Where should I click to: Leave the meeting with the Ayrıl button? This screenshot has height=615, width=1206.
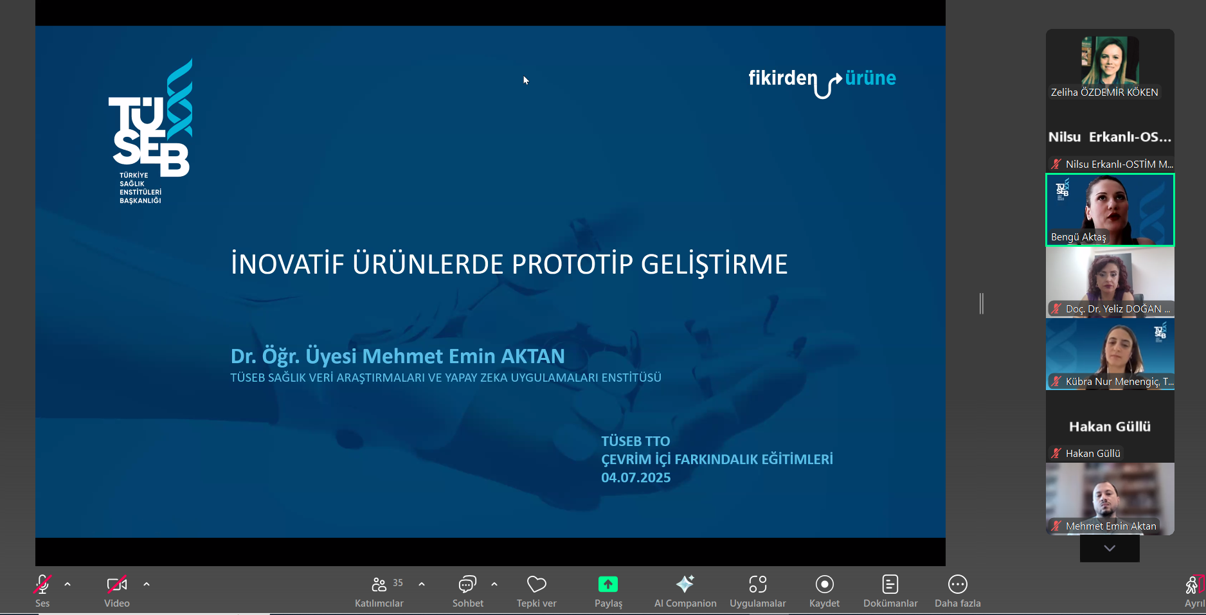pos(1194,591)
